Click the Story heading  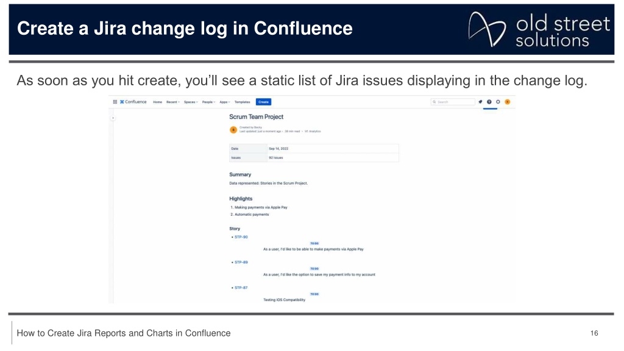coord(235,229)
